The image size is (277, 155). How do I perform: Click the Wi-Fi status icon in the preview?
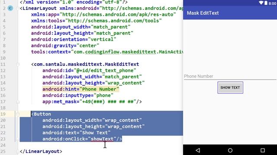point(261,3)
